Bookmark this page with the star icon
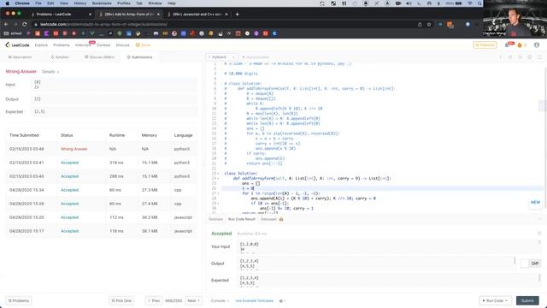Viewport: 547px width, 308px height. (x=429, y=25)
